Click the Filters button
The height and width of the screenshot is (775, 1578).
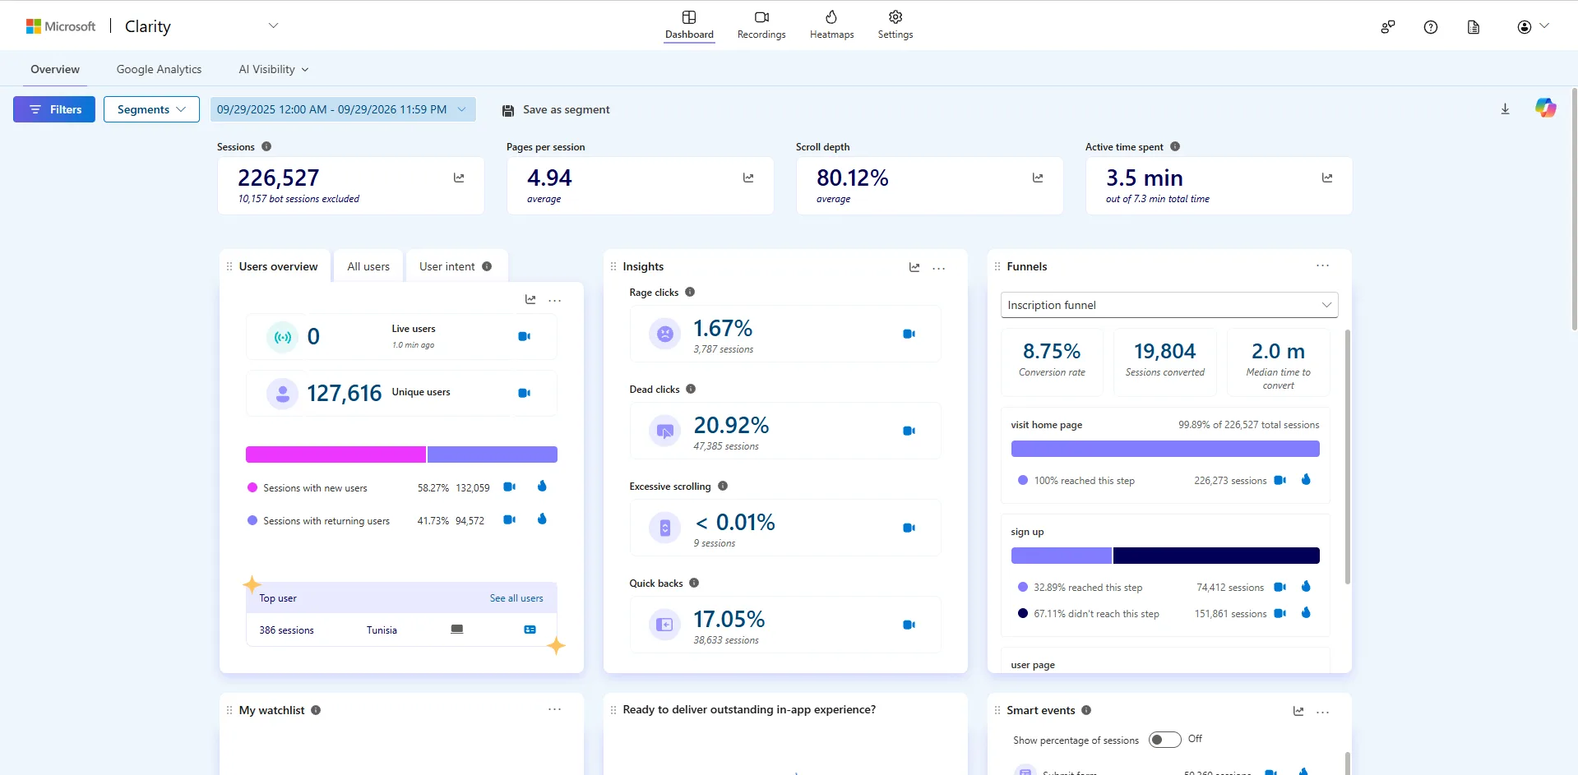point(54,109)
